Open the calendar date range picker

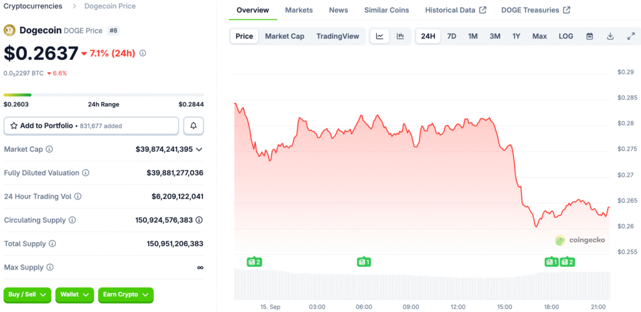(x=590, y=36)
